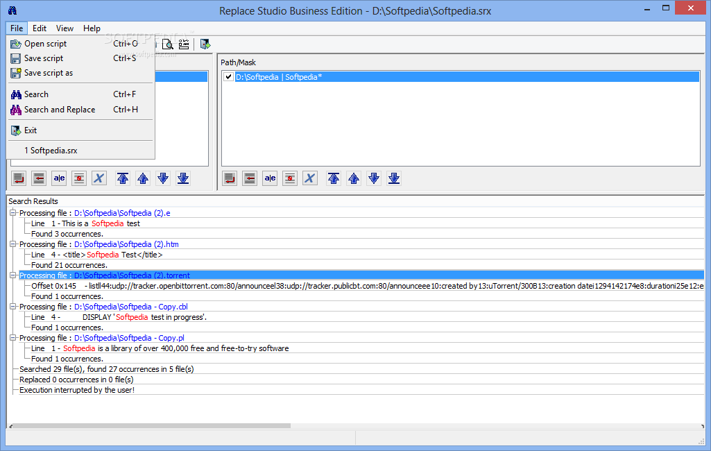Collapse the Softpedia - Copy.pl result node
This screenshot has height=451, width=711.
pos(13,338)
